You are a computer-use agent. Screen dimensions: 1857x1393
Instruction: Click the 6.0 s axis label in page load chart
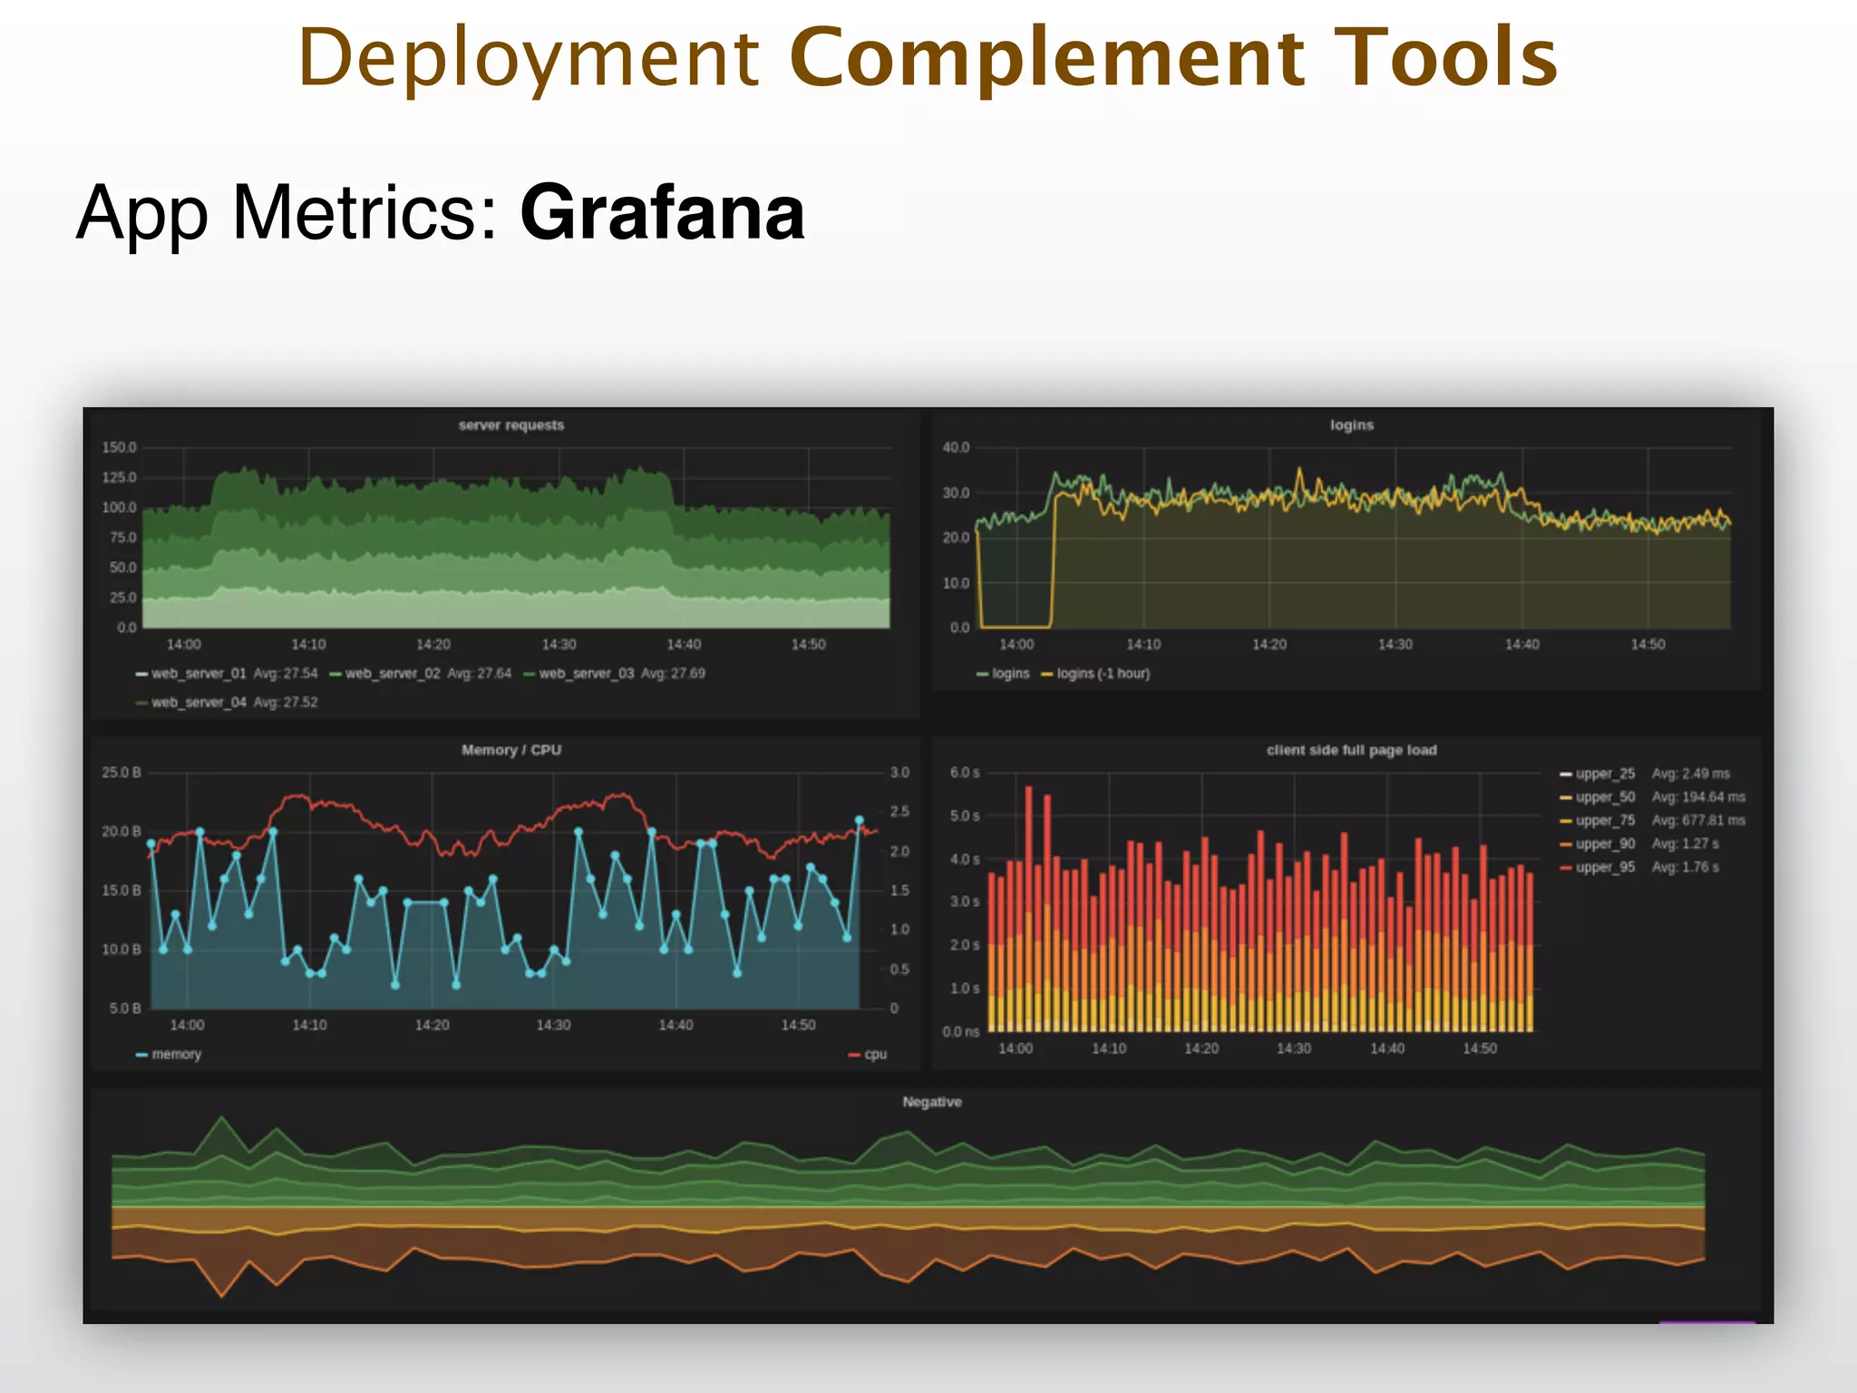click(x=965, y=773)
